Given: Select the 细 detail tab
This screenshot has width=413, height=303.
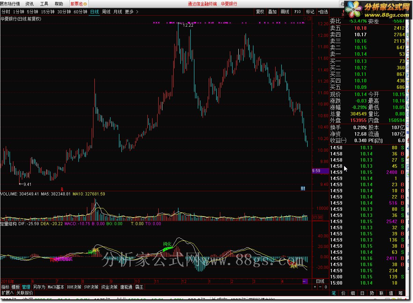Looking at the screenshot, I should pos(353,293).
